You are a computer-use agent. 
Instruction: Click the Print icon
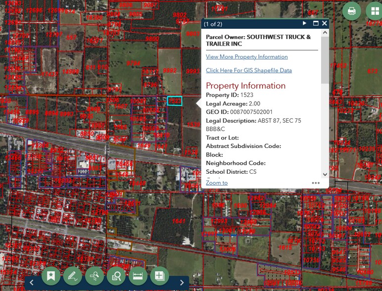pyautogui.click(x=351, y=11)
